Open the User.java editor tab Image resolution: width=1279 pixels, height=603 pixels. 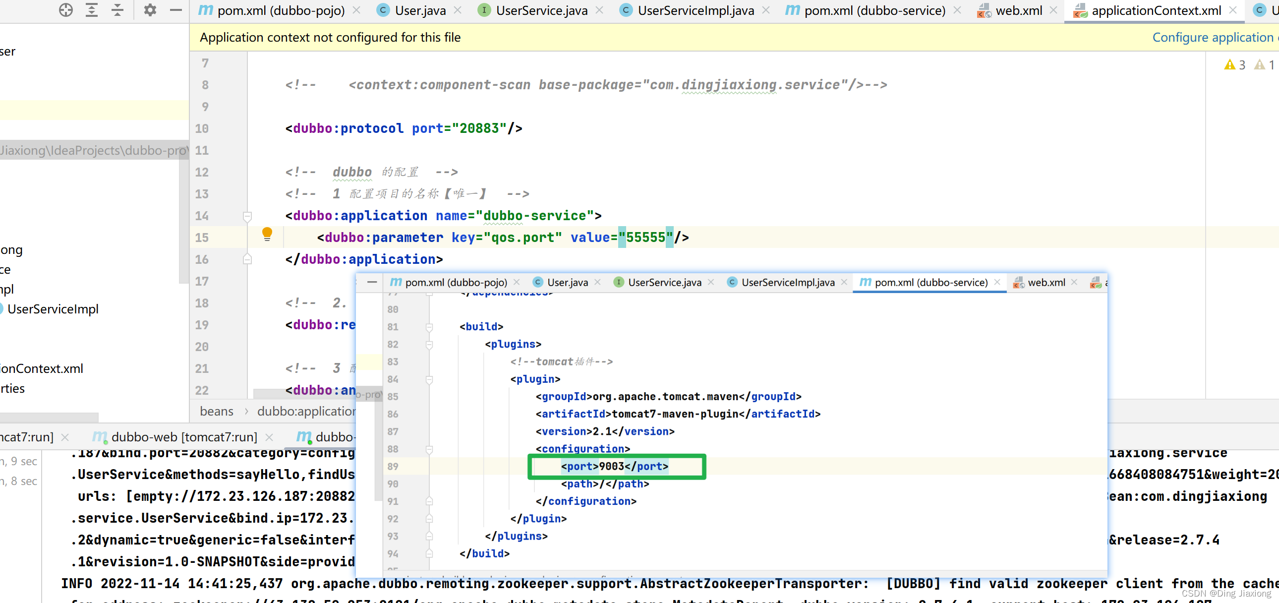click(411, 10)
